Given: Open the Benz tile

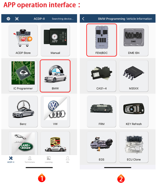Looking at the screenshot, I should 23,112.
